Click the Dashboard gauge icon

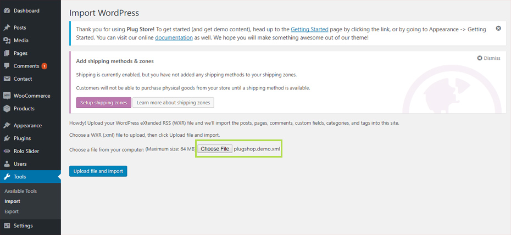click(7, 11)
